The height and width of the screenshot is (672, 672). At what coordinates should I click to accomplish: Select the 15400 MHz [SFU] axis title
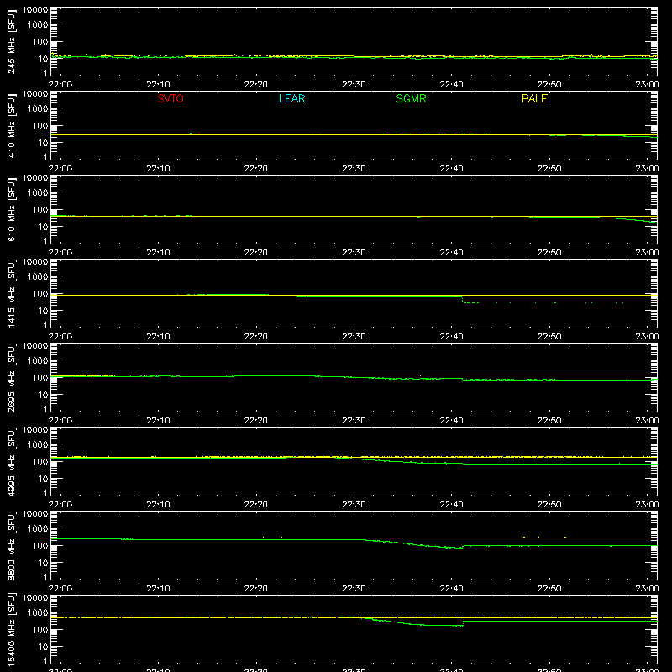pos(11,629)
